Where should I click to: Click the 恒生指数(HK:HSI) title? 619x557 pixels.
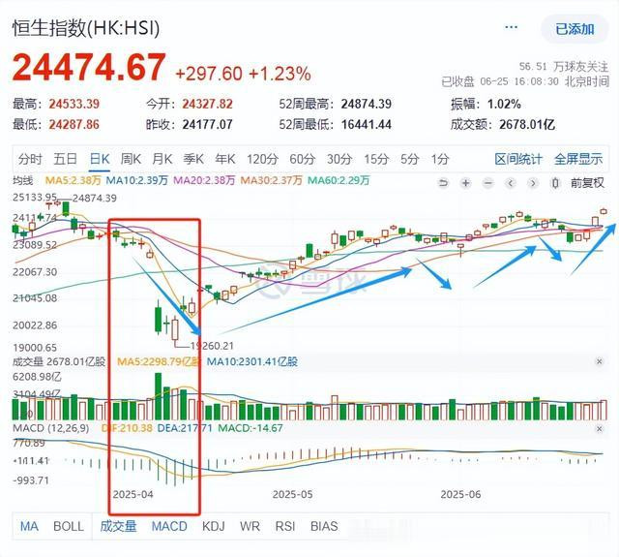86,28
